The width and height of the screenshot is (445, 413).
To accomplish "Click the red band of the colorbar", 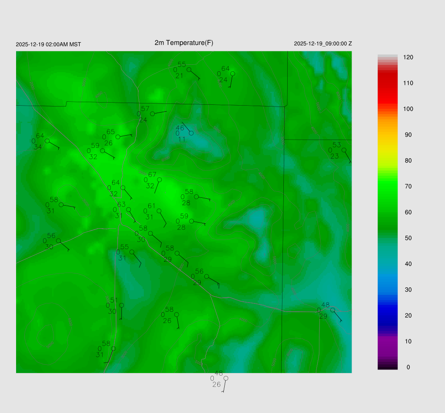I will 388,87.
